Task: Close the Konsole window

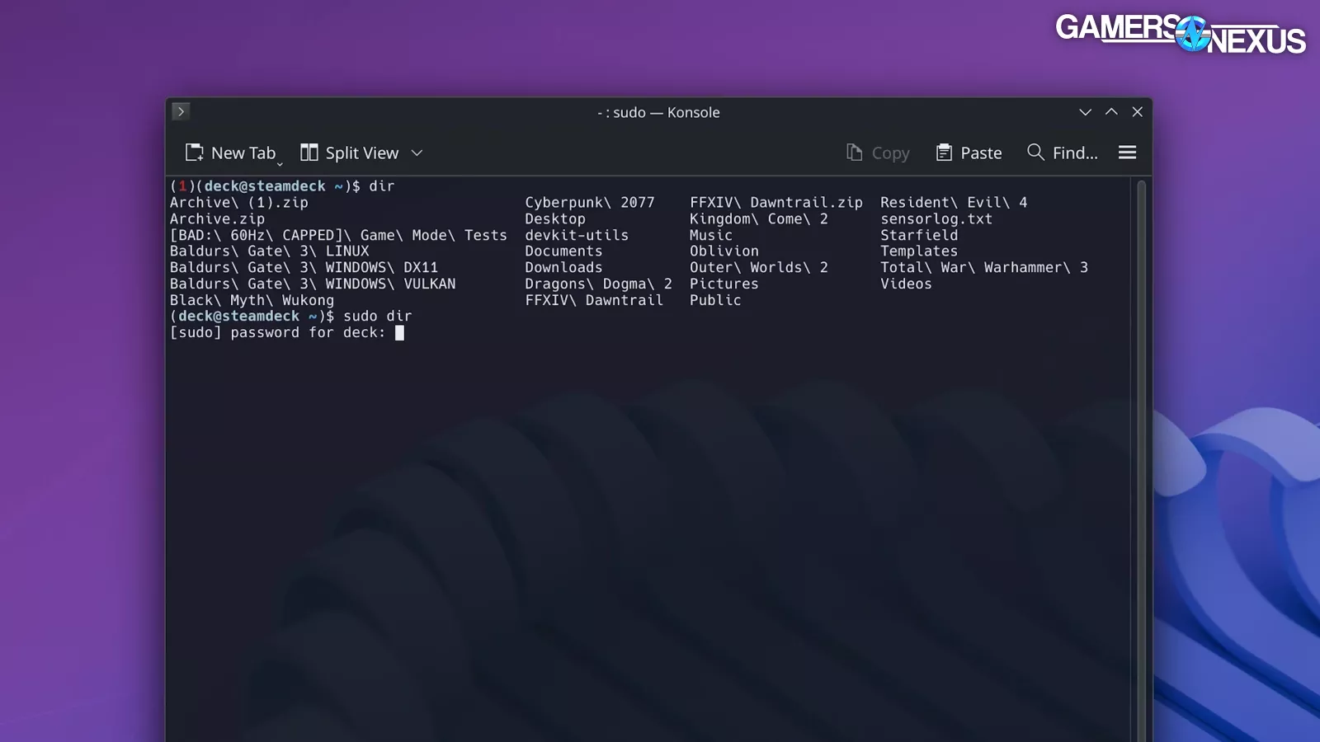Action: (1138, 112)
